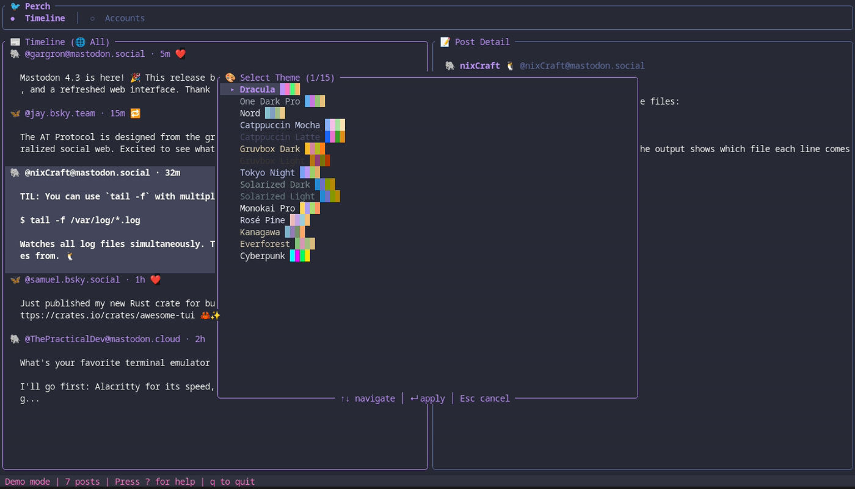The image size is (855, 489).
Task: Click @nixCraft@mastodon.social handle in Post Detail
Action: coord(582,66)
